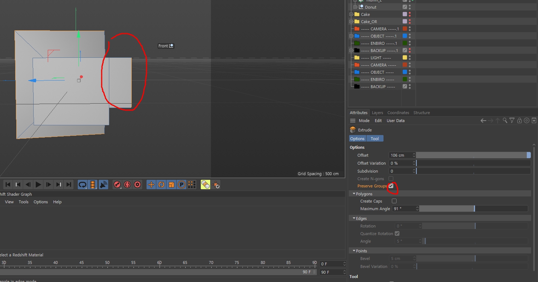The height and width of the screenshot is (282, 538).
Task: Switch to Structure tab
Action: coord(421,113)
